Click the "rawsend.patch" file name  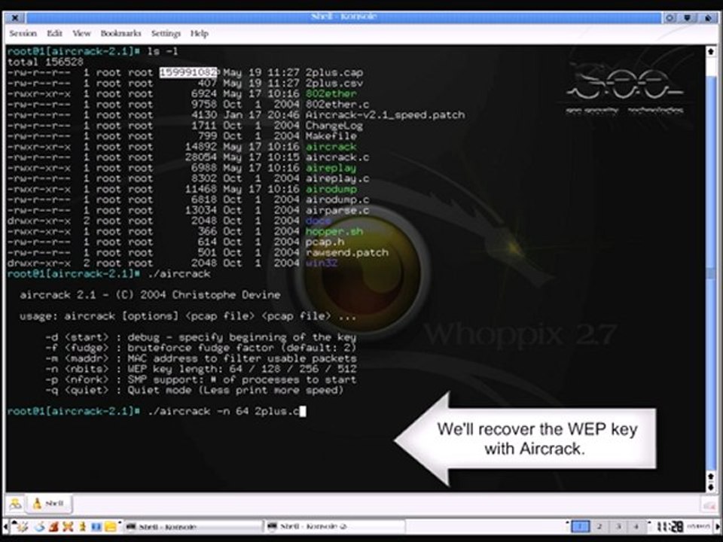tap(346, 253)
